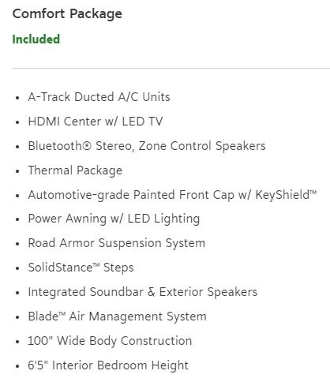Click the Thermal Package list item
Viewport: 330px width, 382px height.
tap(75, 170)
